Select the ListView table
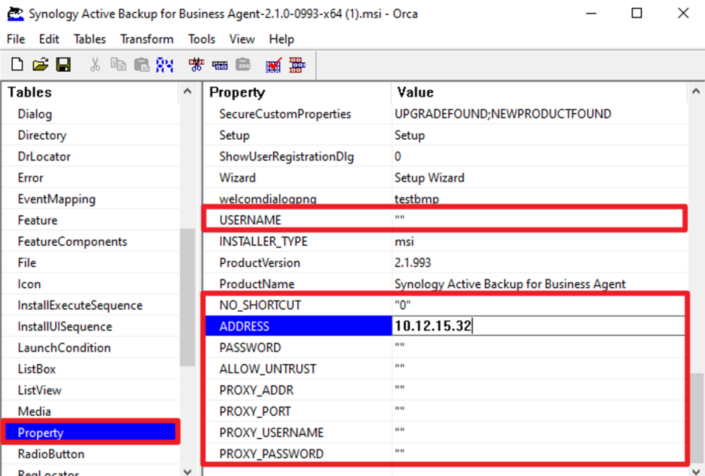Viewport: 705px width, 476px height. 39,390
